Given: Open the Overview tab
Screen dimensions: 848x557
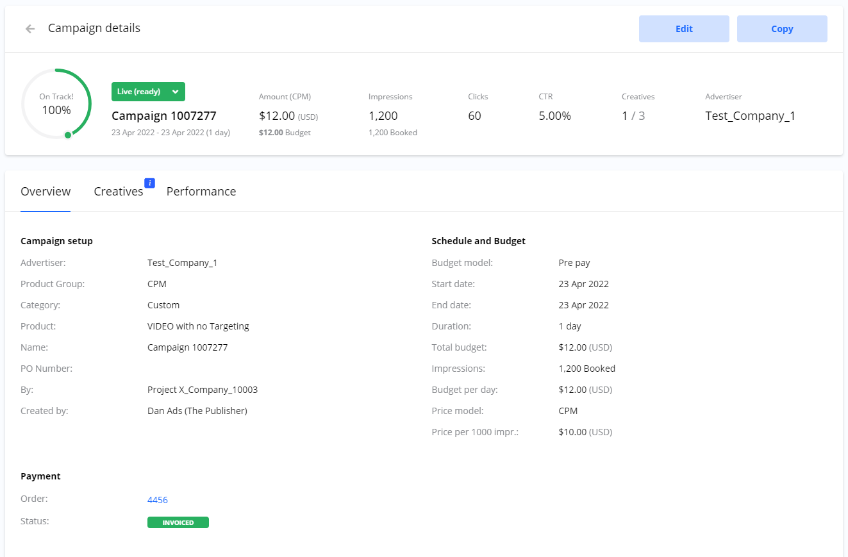Looking at the screenshot, I should click(x=46, y=192).
